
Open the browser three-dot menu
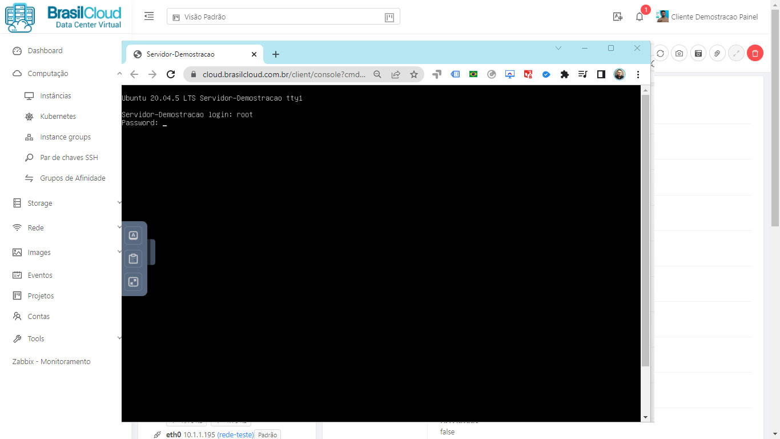638,74
